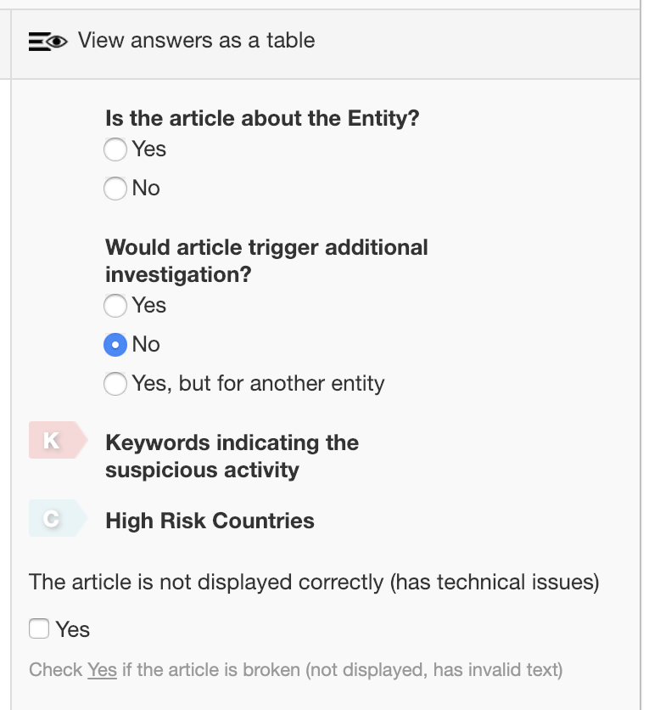
Task: Open View answers as a table
Action: tap(196, 40)
